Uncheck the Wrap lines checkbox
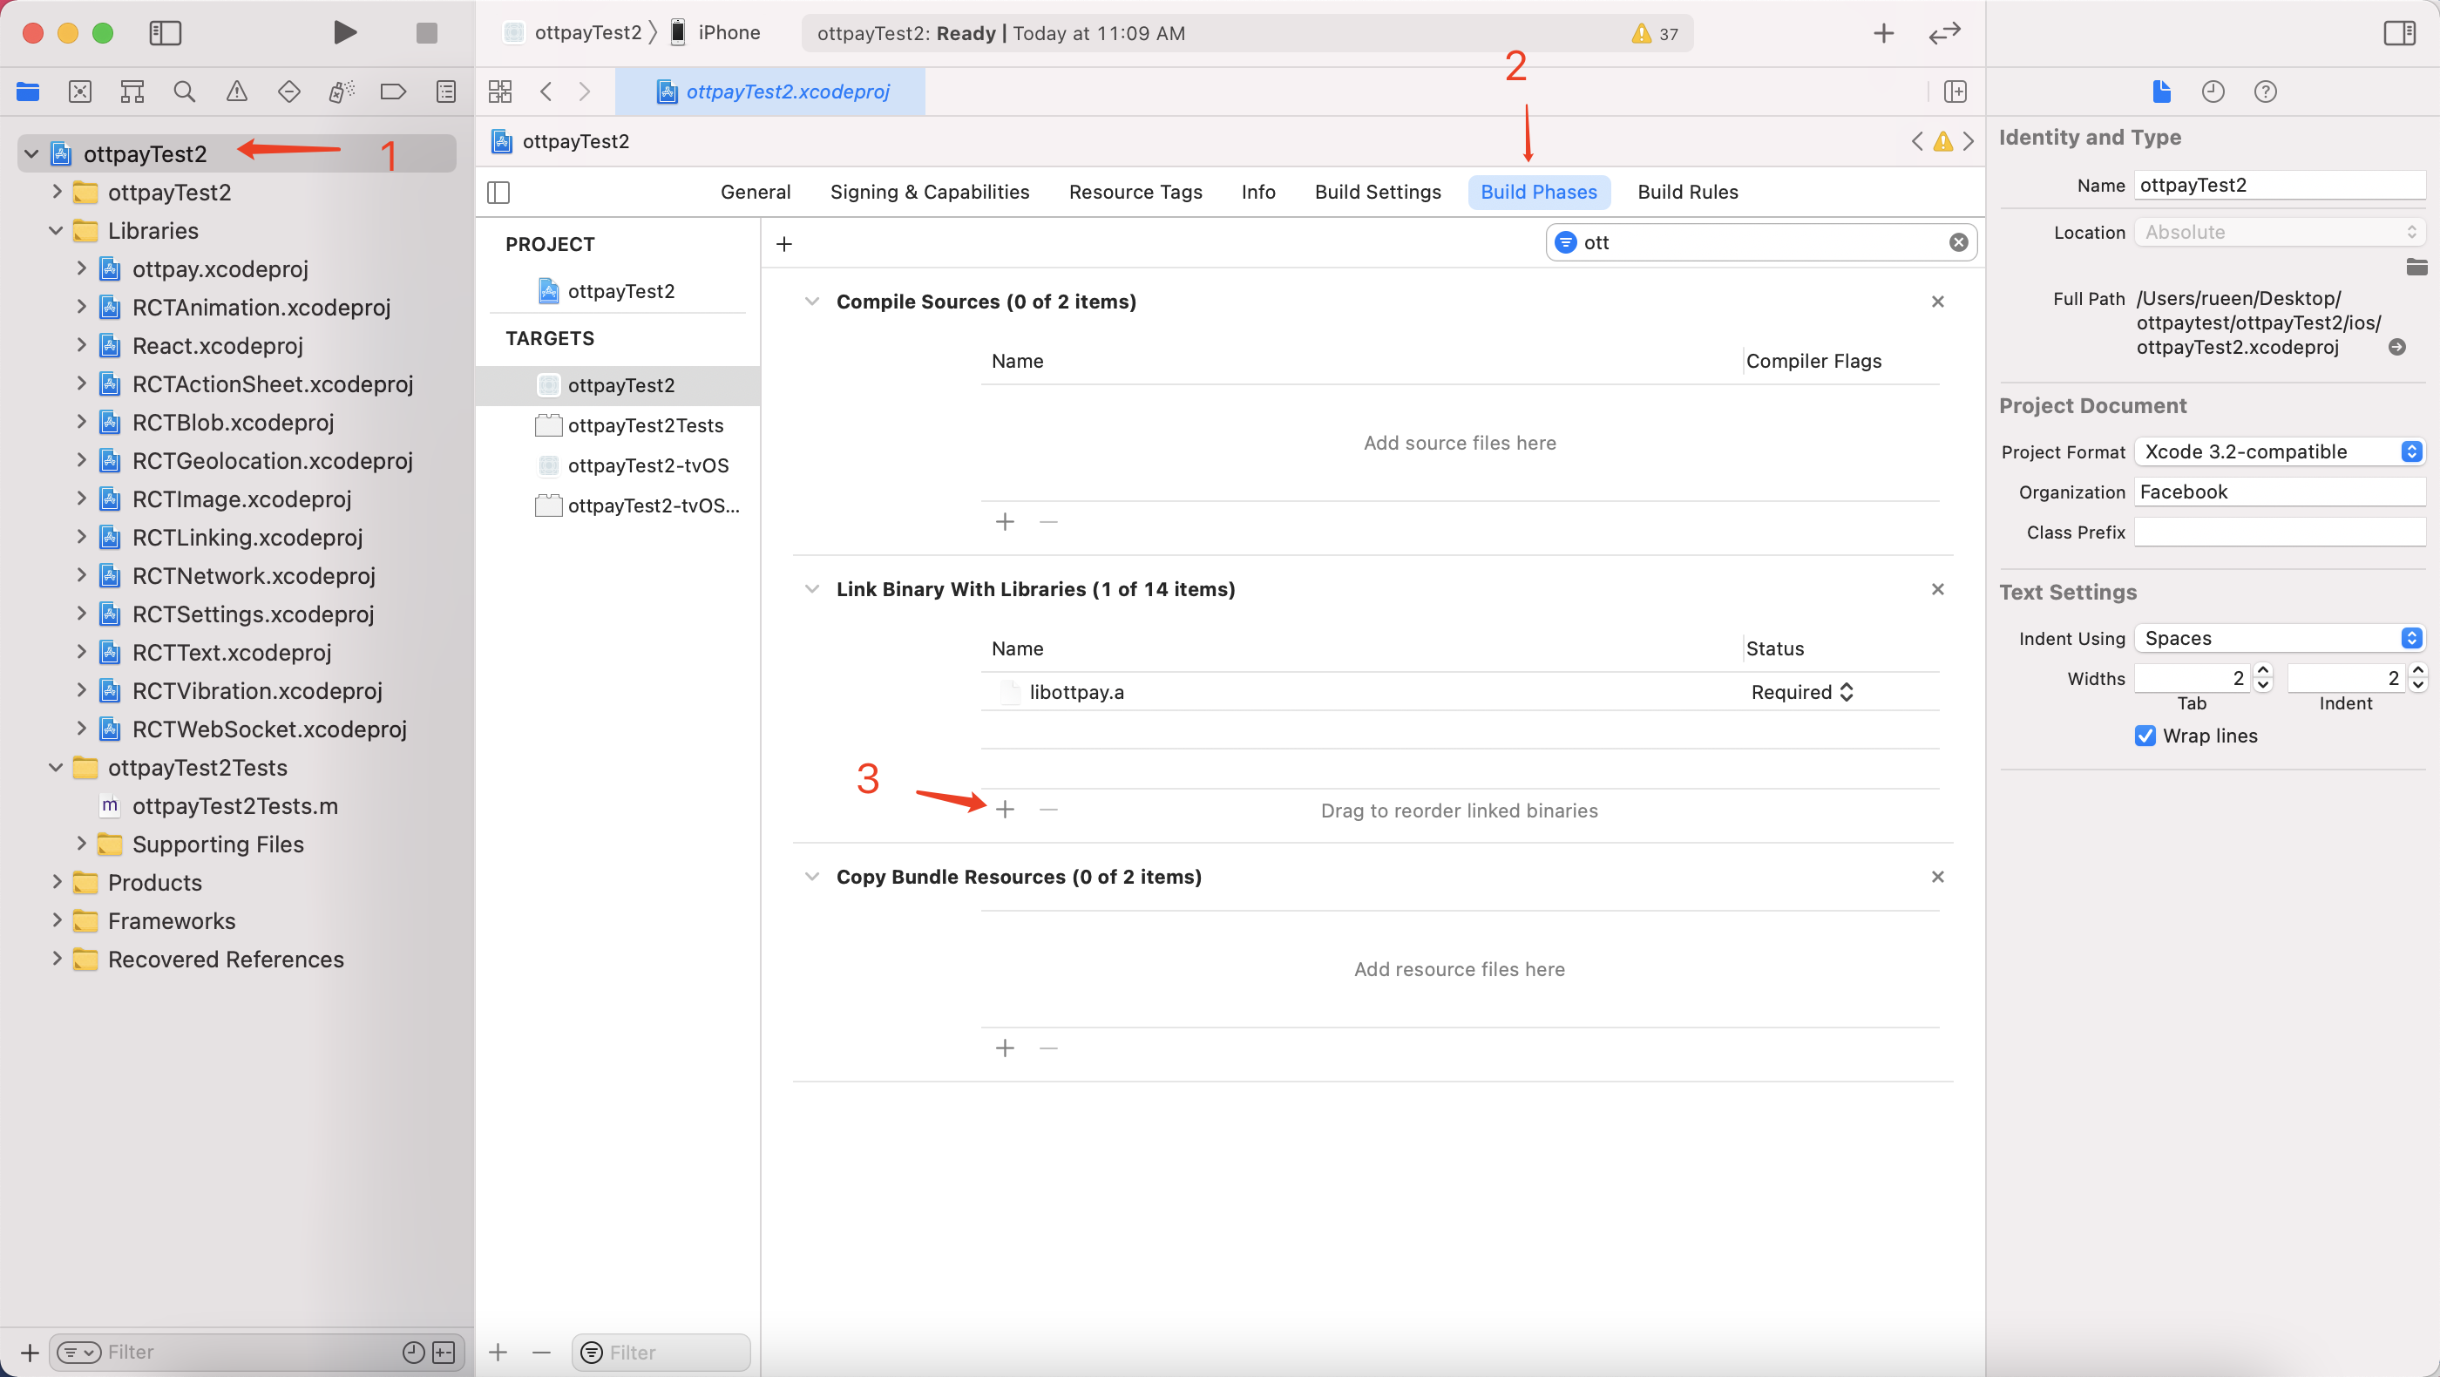2440x1377 pixels. [x=2145, y=736]
